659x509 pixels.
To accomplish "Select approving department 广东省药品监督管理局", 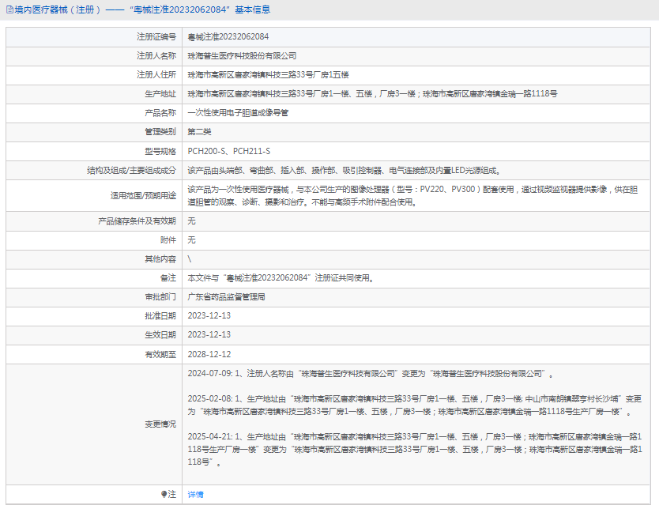I will 227,296.
